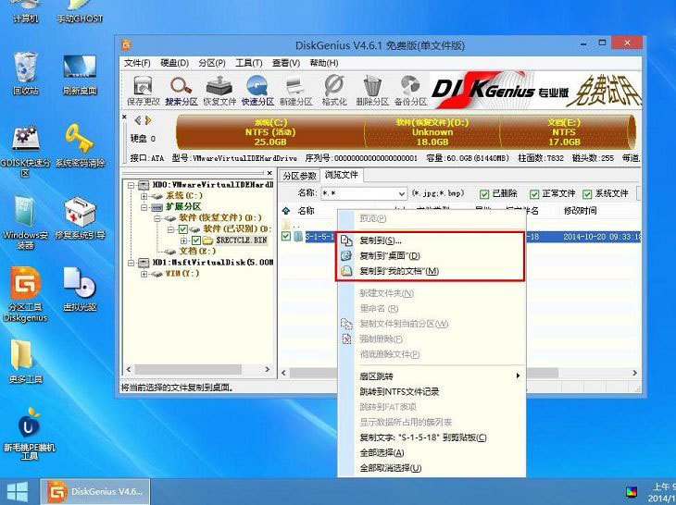676x505 pixels.
Task: Switch to the 浏览文件 tab
Action: click(342, 175)
